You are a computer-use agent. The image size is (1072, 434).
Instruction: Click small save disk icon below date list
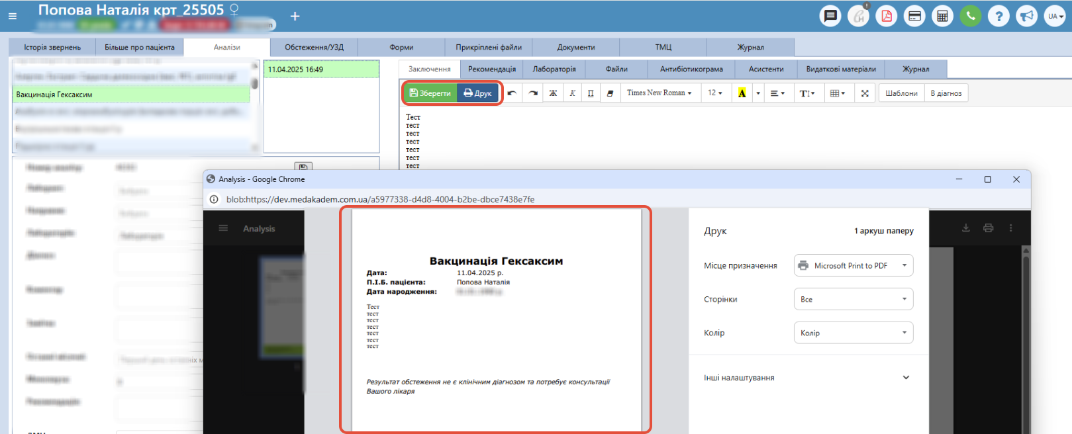(303, 167)
